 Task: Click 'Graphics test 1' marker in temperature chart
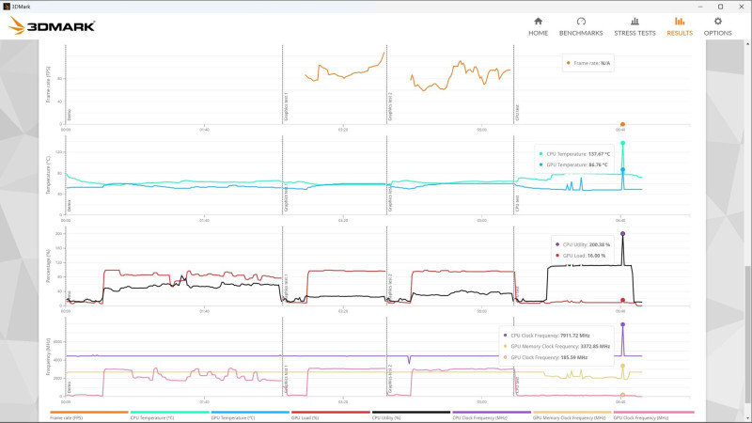tap(286, 197)
